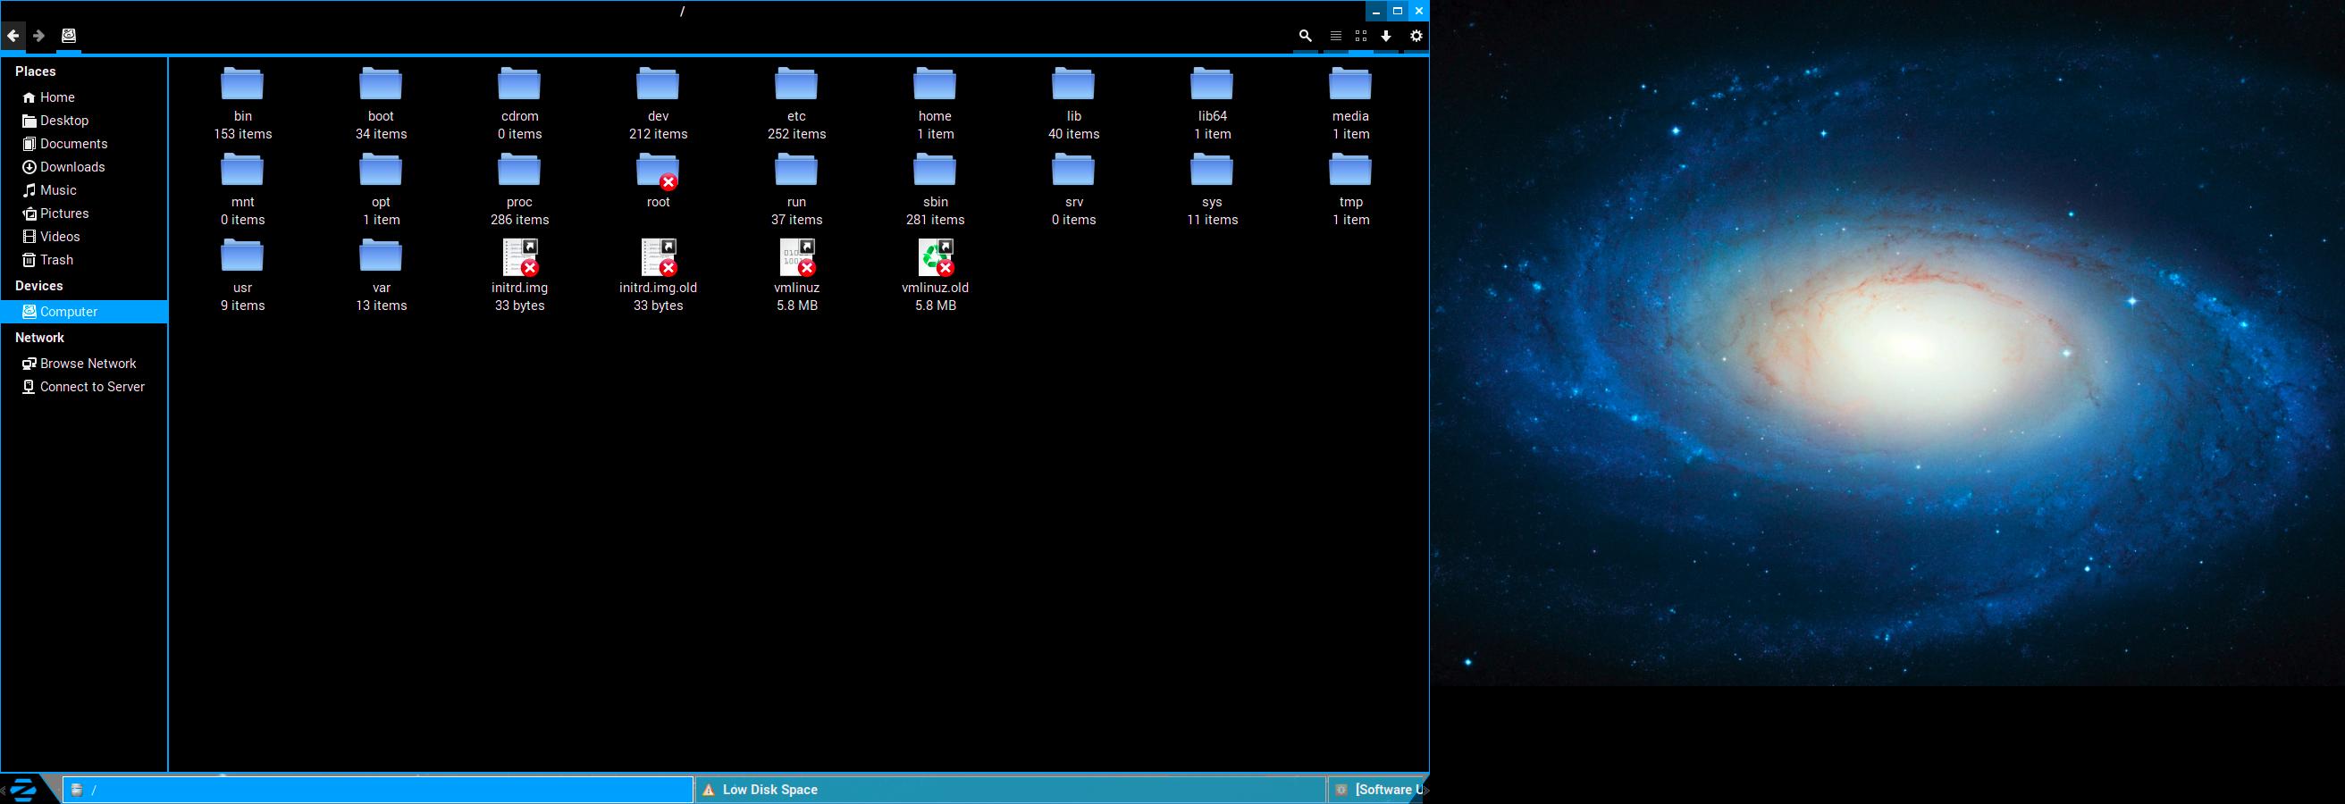Click Browse Network in sidebar
The height and width of the screenshot is (804, 2345).
click(x=88, y=364)
